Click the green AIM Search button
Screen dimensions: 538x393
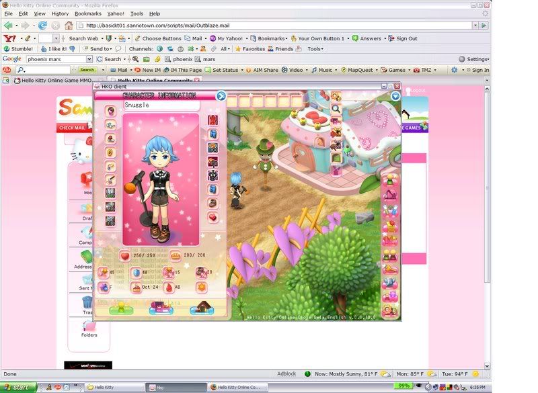tap(87, 70)
